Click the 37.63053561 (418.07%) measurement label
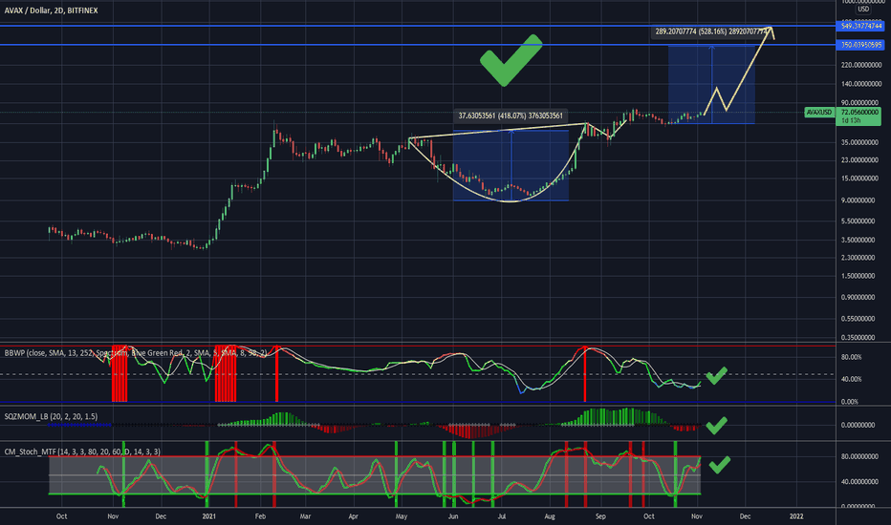Image resolution: width=891 pixels, height=525 pixels. [511, 115]
